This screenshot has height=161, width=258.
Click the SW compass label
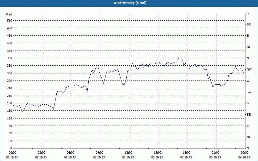(x=249, y=92)
